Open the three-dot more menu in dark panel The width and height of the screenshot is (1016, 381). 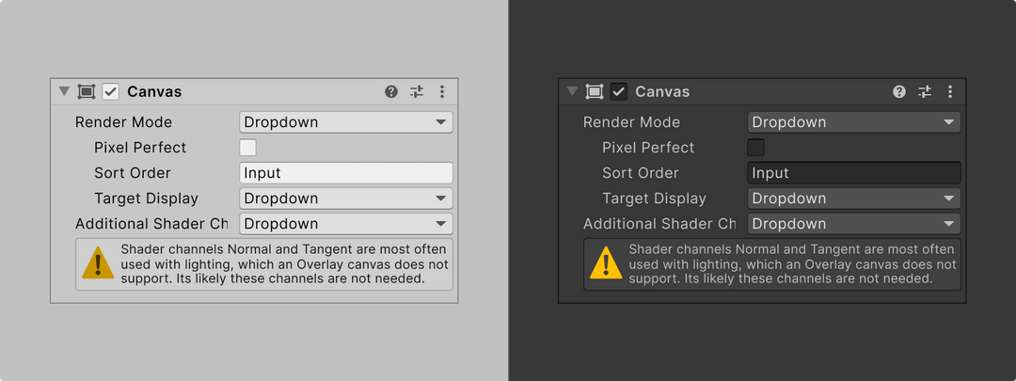949,91
